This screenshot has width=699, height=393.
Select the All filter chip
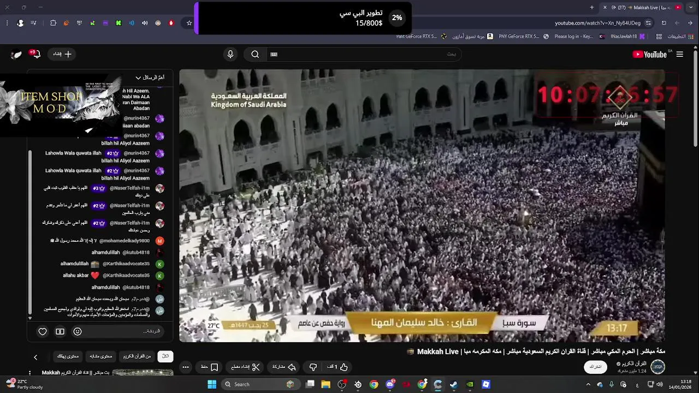[x=165, y=356]
